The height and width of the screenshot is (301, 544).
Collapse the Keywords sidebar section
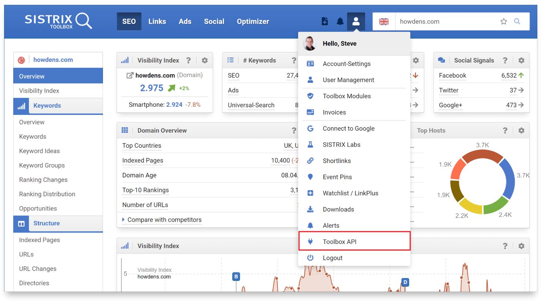(x=47, y=106)
